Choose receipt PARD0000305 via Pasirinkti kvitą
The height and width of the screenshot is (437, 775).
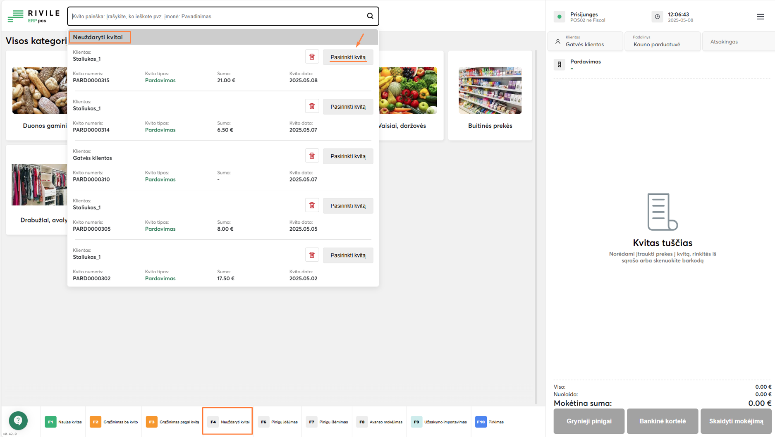tap(348, 206)
